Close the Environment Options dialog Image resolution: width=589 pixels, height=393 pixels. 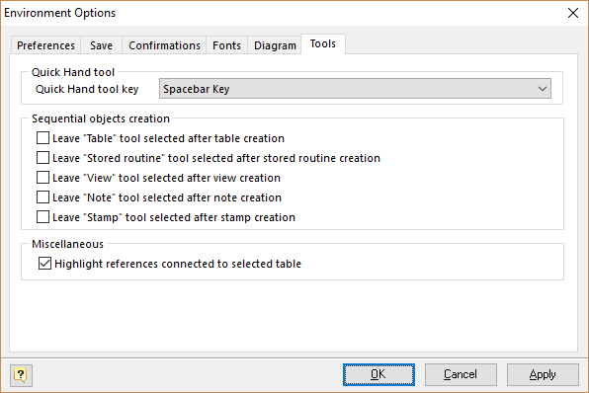tap(573, 13)
